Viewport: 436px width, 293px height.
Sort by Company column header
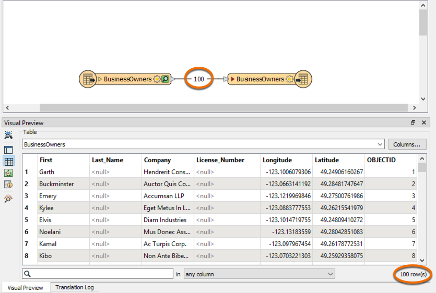point(168,160)
